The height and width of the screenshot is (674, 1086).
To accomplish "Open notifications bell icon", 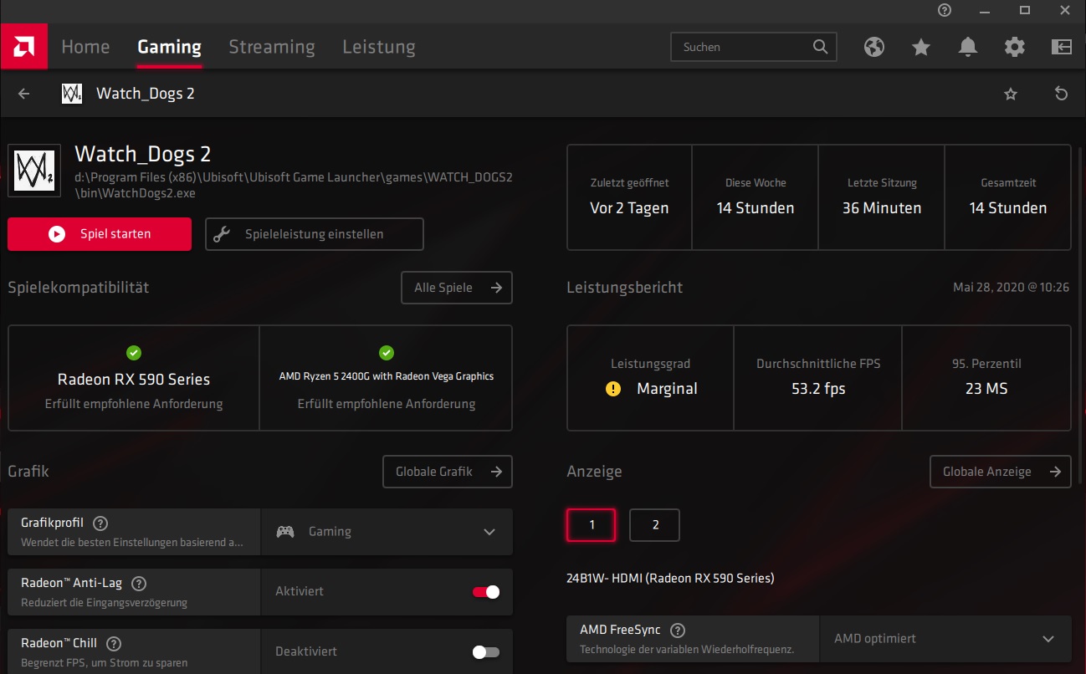I will click(968, 47).
